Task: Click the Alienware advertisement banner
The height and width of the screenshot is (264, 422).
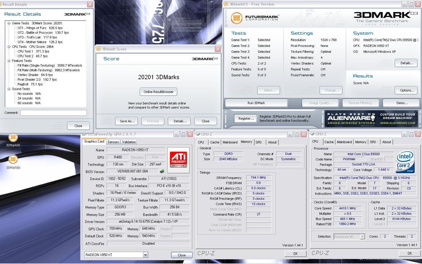Action: tap(371, 119)
